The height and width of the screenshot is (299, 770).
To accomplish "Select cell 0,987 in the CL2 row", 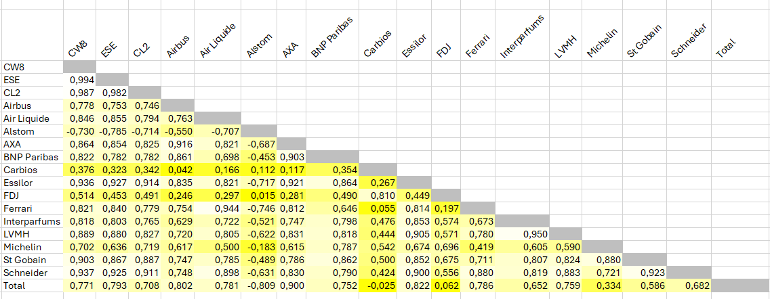I will pos(79,93).
